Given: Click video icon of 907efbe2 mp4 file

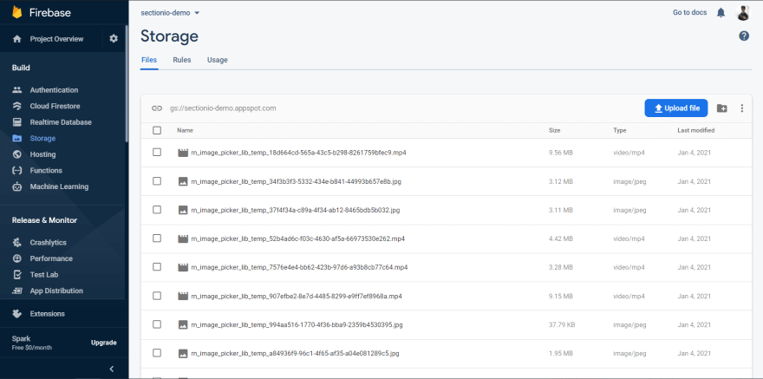Looking at the screenshot, I should pyautogui.click(x=183, y=296).
